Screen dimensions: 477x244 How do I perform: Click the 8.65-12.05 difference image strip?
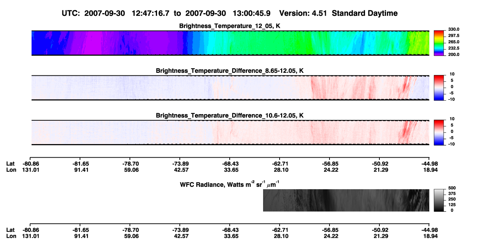point(230,88)
